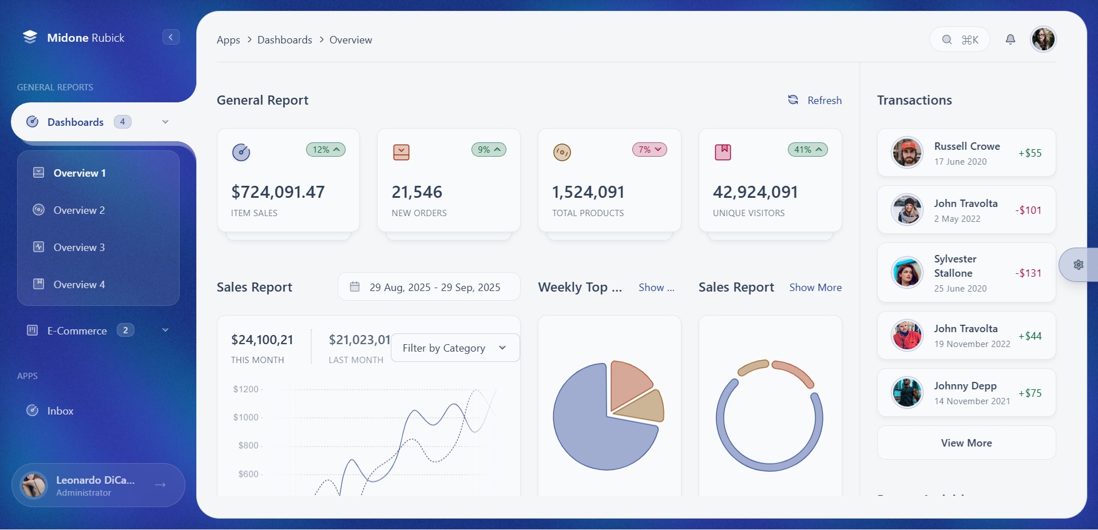The height and width of the screenshot is (530, 1098).
Task: Click the View More transactions button
Action: tap(965, 443)
